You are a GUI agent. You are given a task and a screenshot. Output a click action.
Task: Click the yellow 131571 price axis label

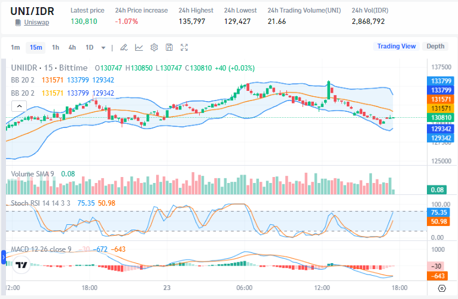441,108
